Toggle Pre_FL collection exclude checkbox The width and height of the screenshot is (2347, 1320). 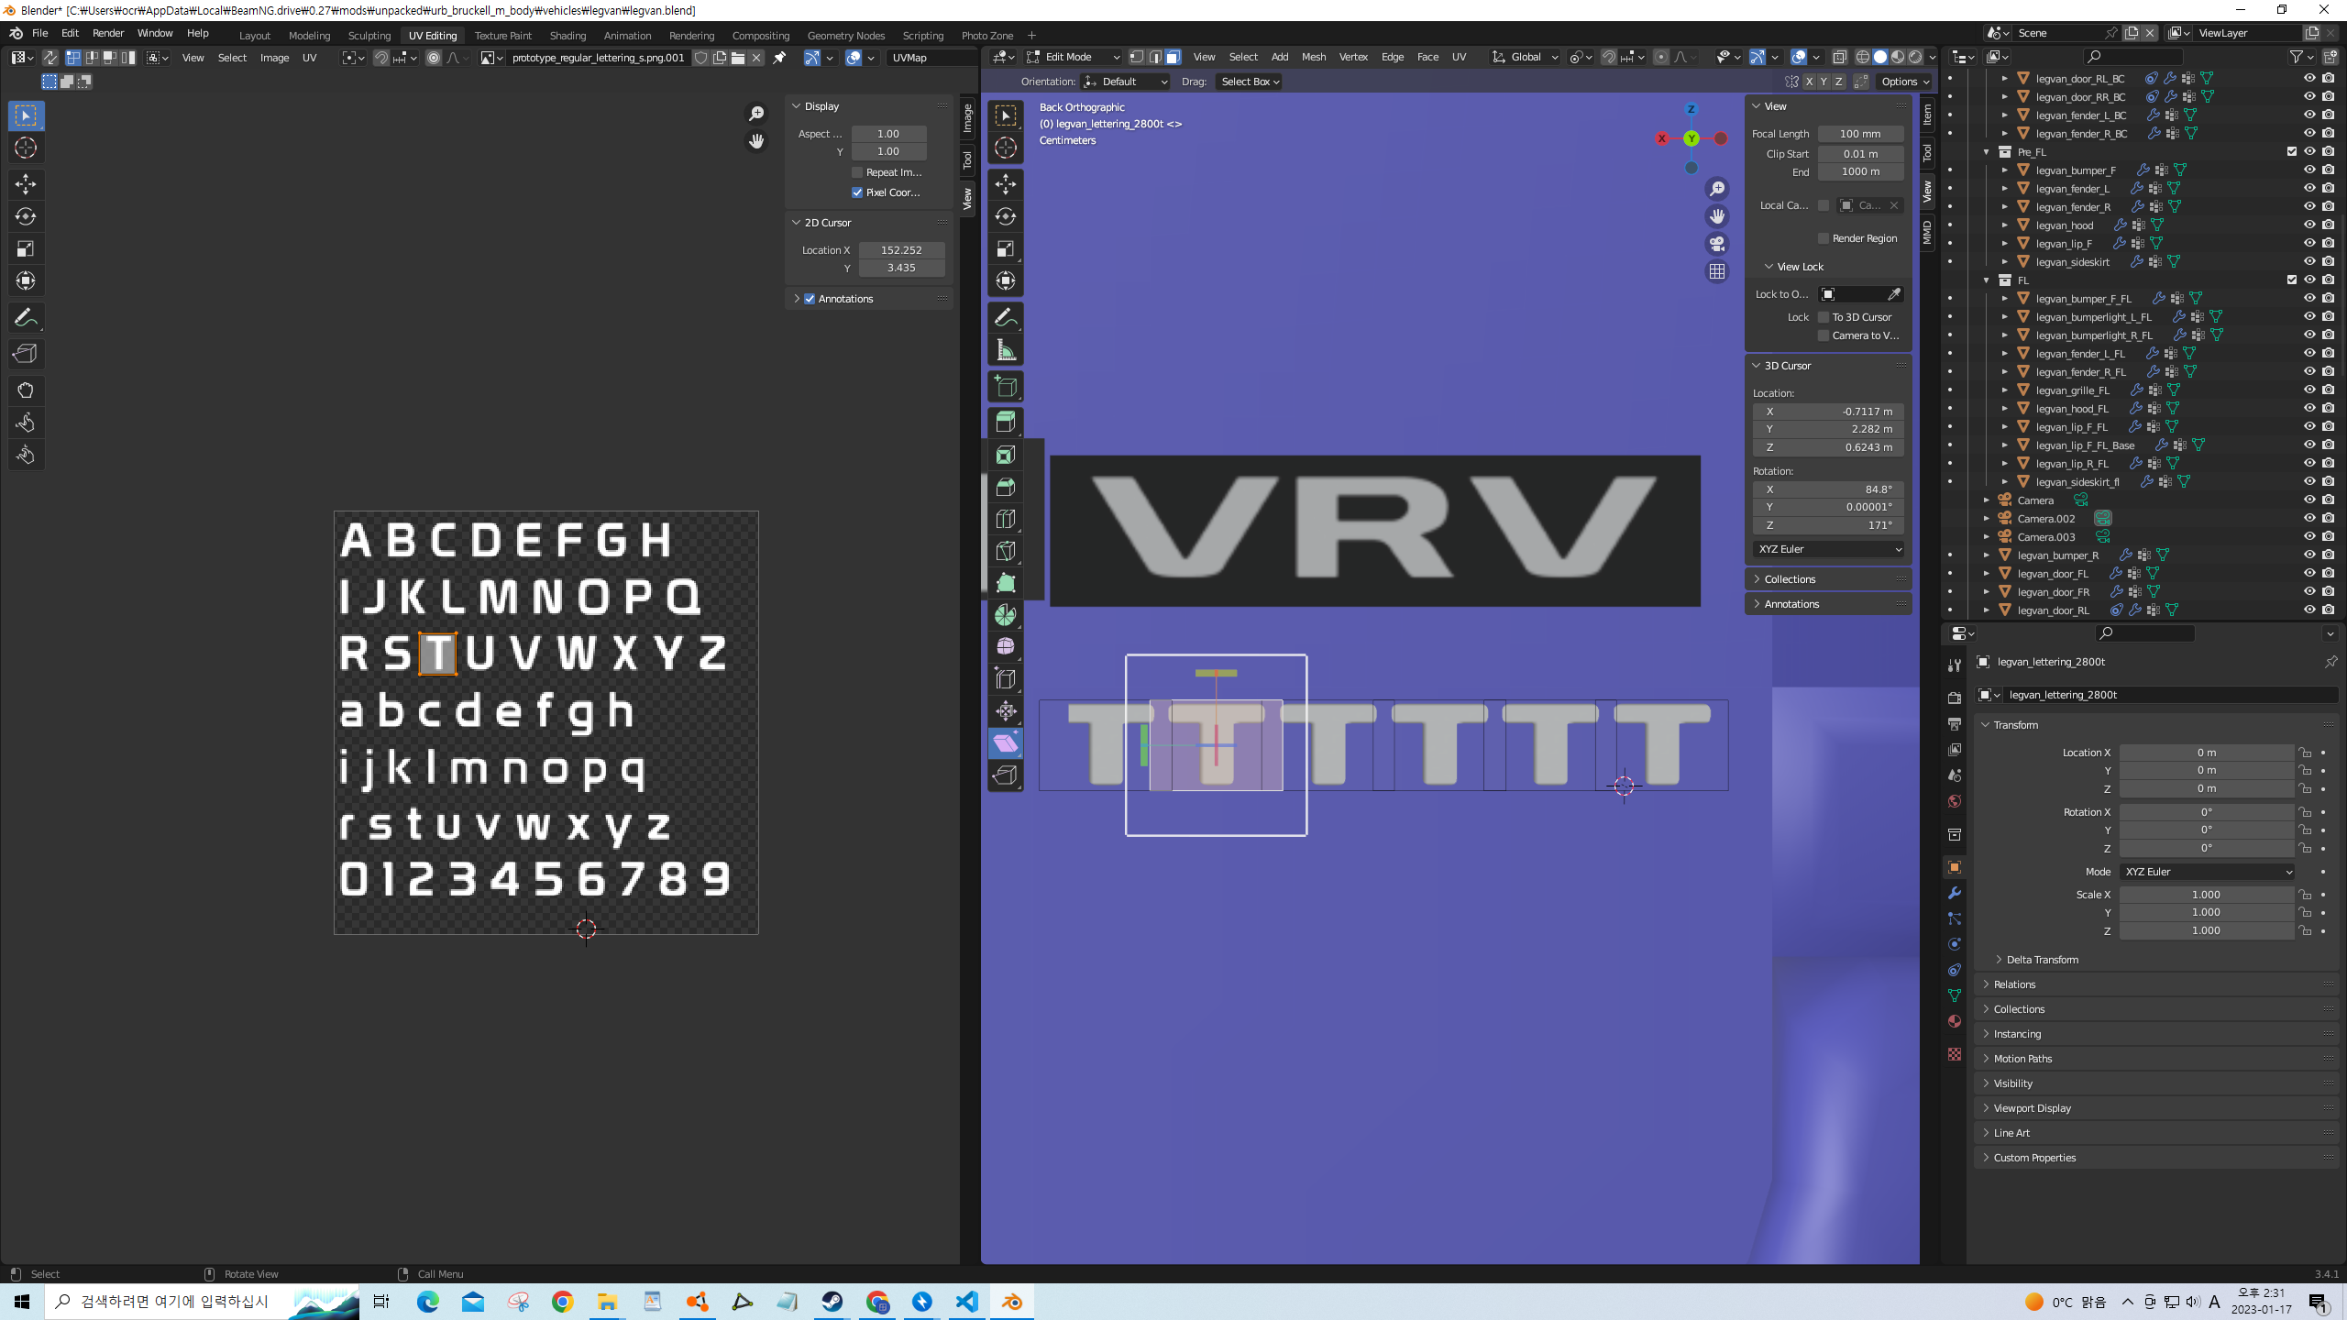[x=2292, y=151]
